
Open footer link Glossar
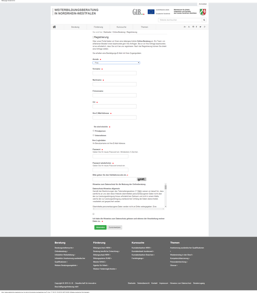[x=174, y=266]
